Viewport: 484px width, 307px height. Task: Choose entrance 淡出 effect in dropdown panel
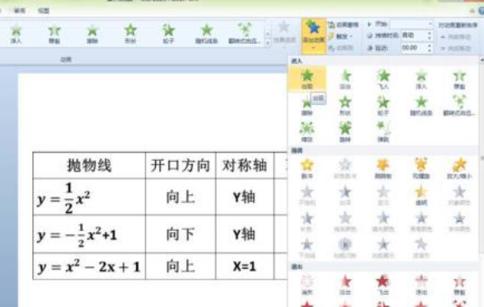345,79
